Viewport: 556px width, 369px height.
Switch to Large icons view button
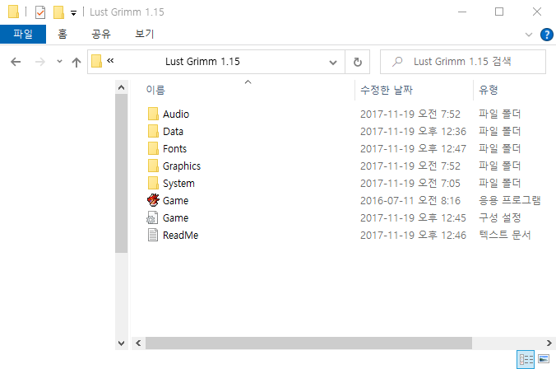543,358
